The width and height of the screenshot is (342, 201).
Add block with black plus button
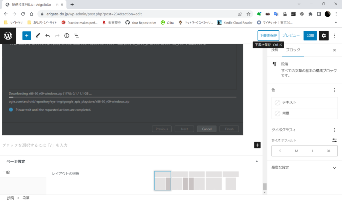pyautogui.click(x=257, y=145)
